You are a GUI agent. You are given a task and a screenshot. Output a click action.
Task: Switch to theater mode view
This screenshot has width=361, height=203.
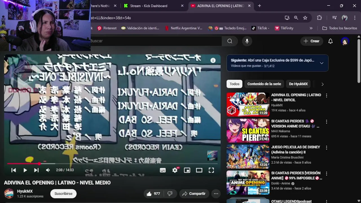(x=199, y=170)
